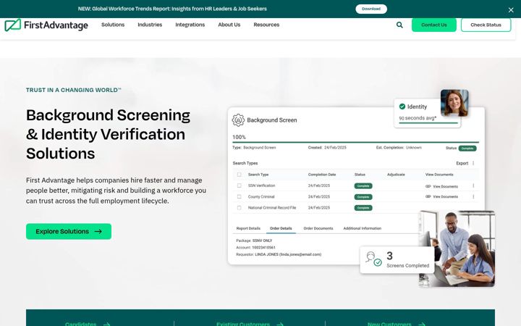Click the Check Status button

[x=486, y=25]
